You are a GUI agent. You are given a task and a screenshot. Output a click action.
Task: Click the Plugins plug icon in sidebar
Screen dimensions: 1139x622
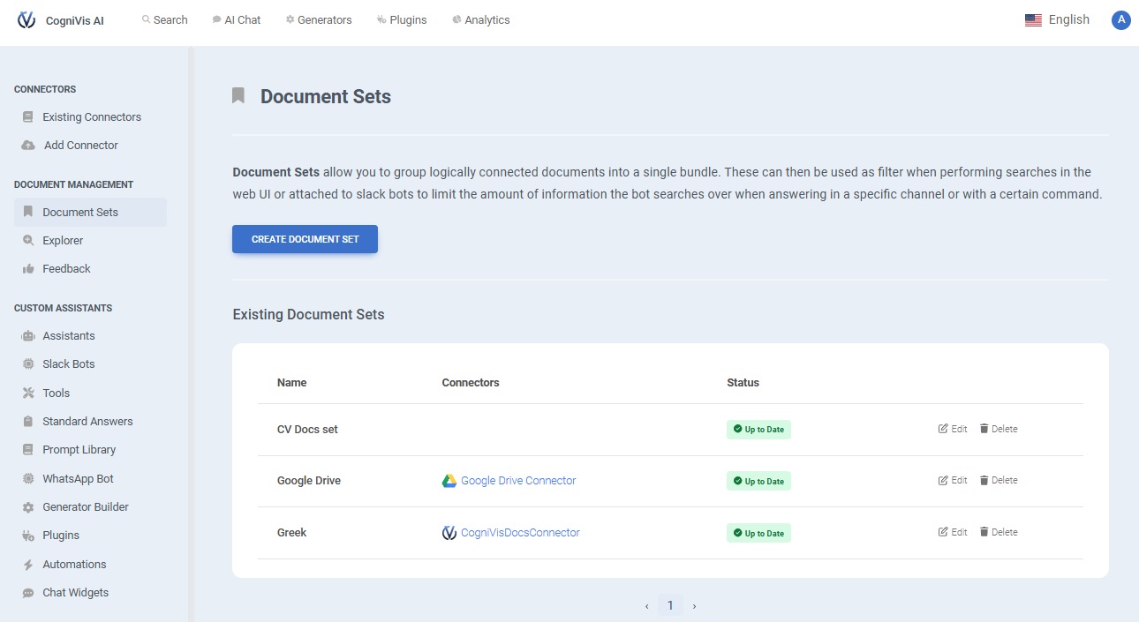pos(28,535)
